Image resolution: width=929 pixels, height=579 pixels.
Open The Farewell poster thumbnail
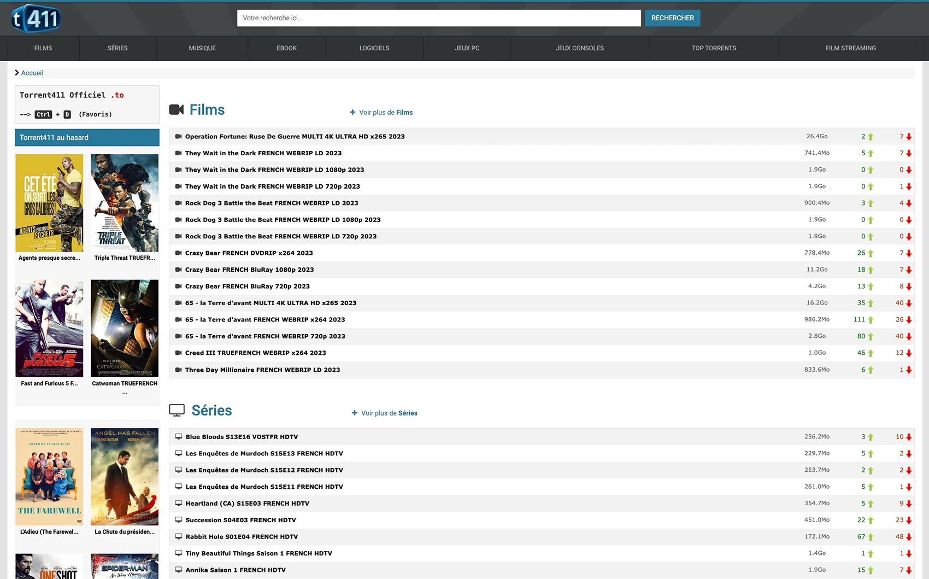[49, 477]
